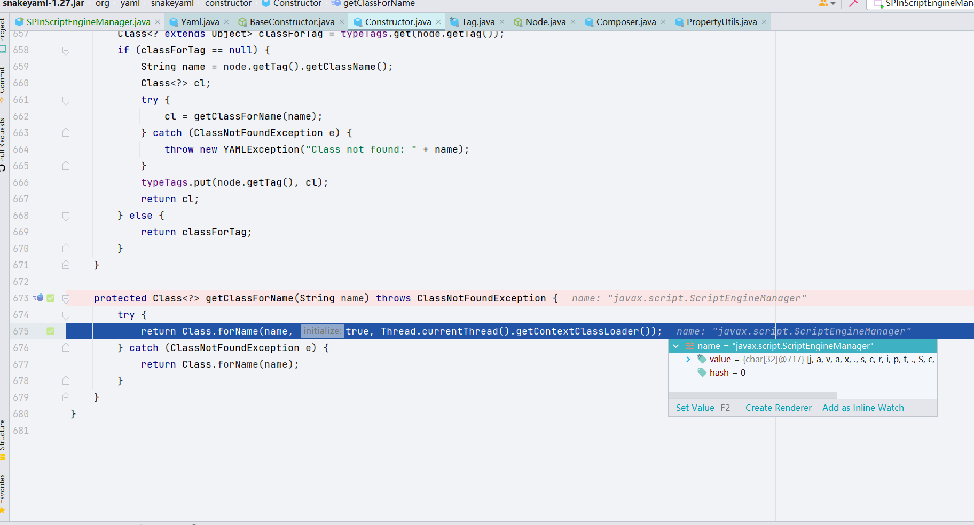Click the Build project hammer icon
This screenshot has width=974, height=525.
pyautogui.click(x=853, y=3)
